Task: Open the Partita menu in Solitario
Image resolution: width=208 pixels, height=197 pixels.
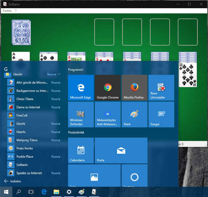Action: pyautogui.click(x=7, y=11)
